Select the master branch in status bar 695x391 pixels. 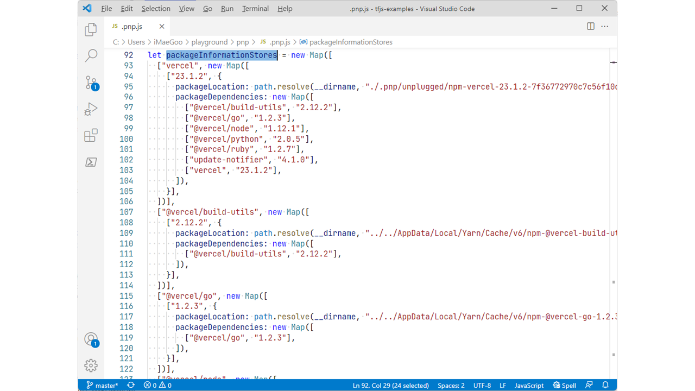coord(102,385)
